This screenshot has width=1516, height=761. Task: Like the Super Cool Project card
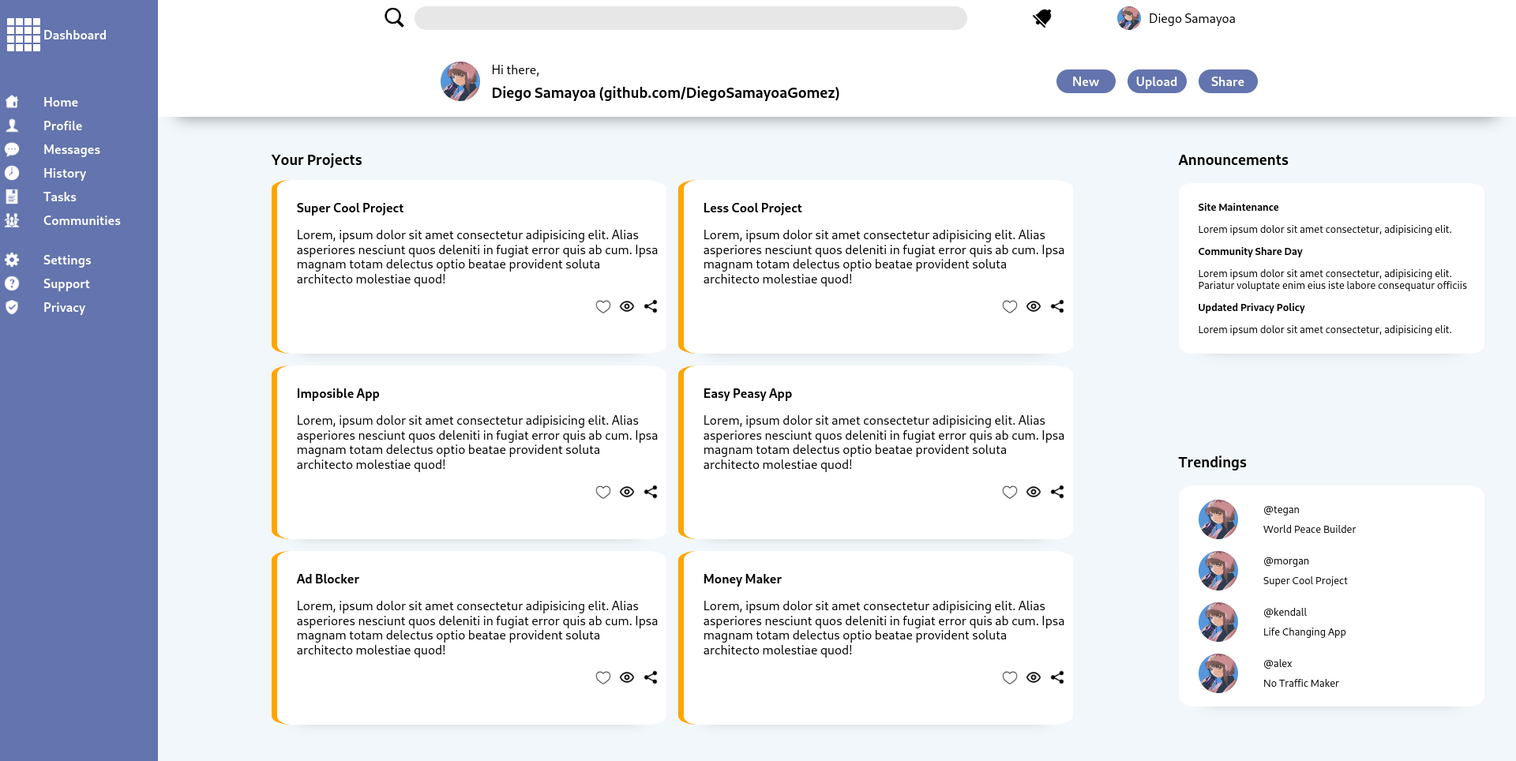point(602,306)
